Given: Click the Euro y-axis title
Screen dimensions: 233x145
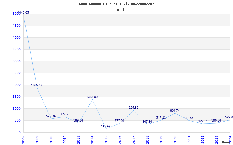Looking at the screenshot, I should (x=14, y=74).
